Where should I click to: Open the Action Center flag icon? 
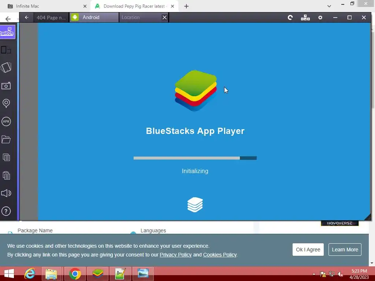tap(323, 274)
